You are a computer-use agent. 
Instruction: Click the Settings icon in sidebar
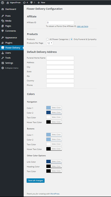(3, 63)
